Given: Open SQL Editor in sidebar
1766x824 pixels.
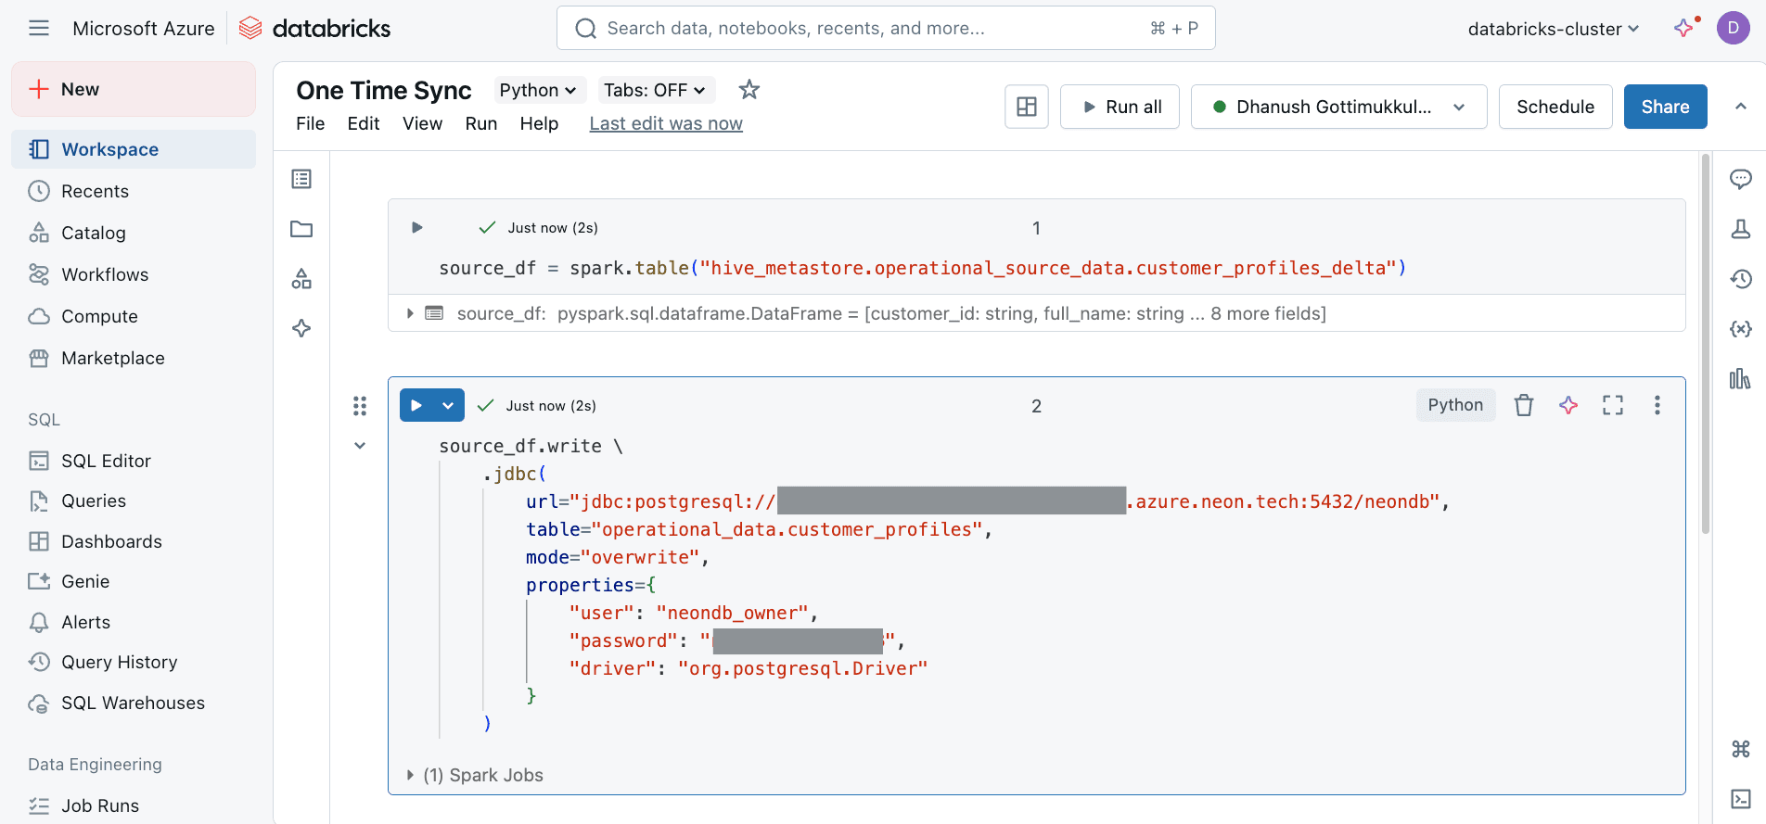Looking at the screenshot, I should point(134,461).
